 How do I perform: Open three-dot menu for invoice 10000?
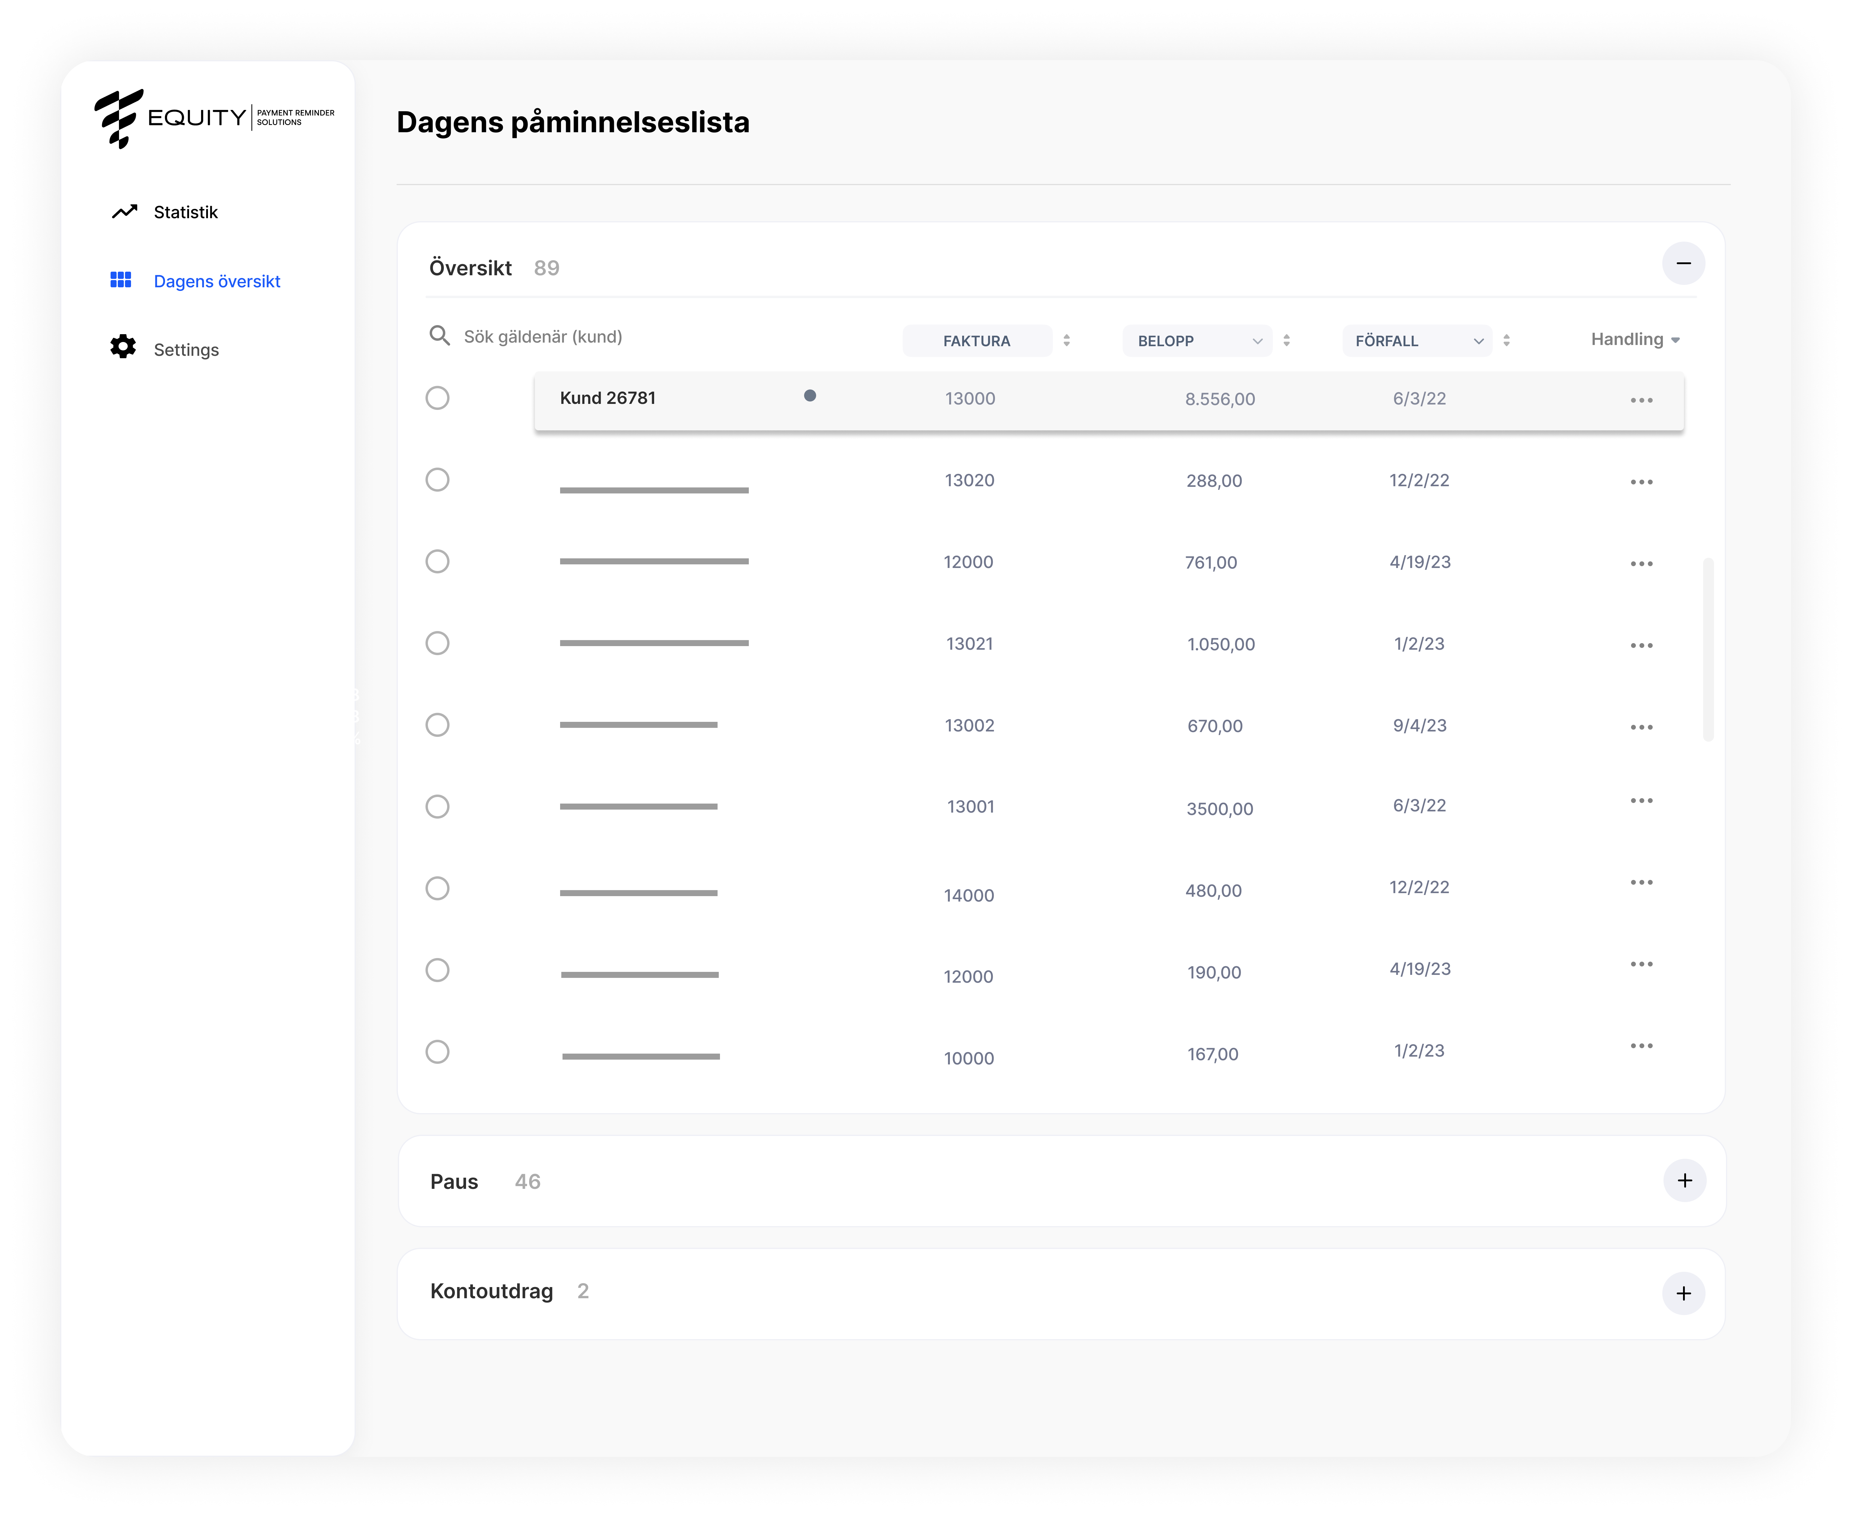[x=1641, y=1046]
